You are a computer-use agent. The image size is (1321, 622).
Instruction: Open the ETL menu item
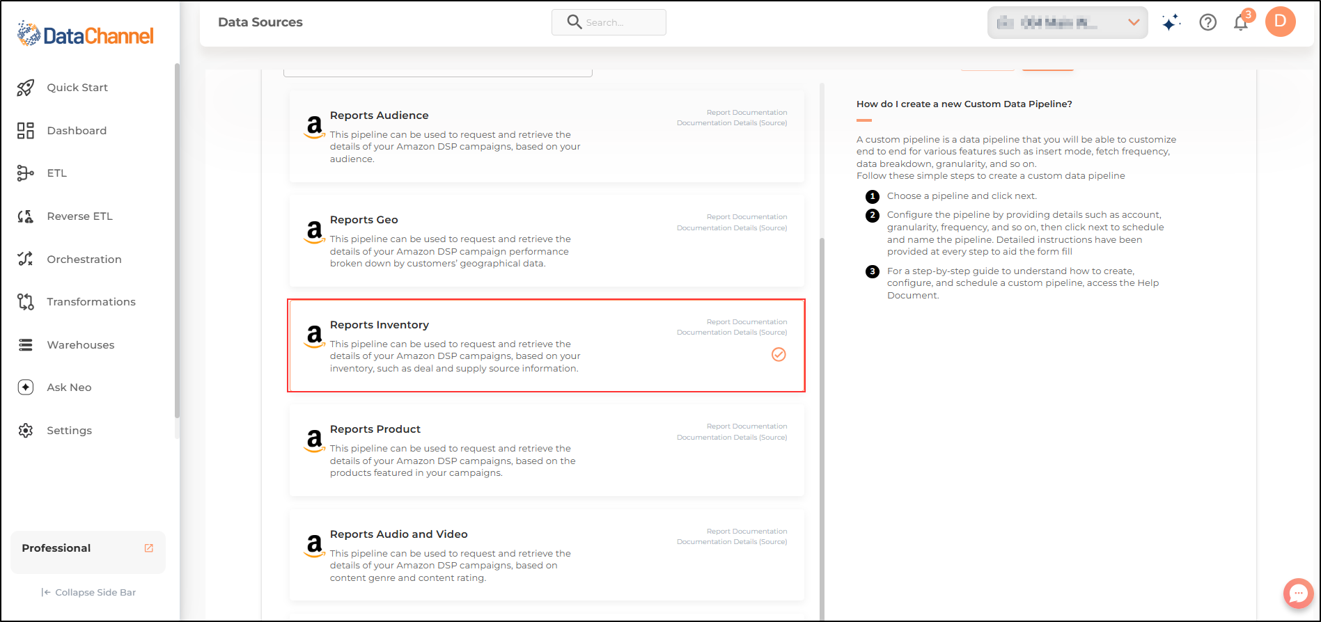tap(57, 173)
